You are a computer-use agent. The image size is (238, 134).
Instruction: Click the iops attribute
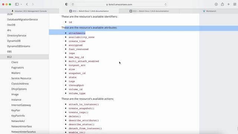coord(72,53)
